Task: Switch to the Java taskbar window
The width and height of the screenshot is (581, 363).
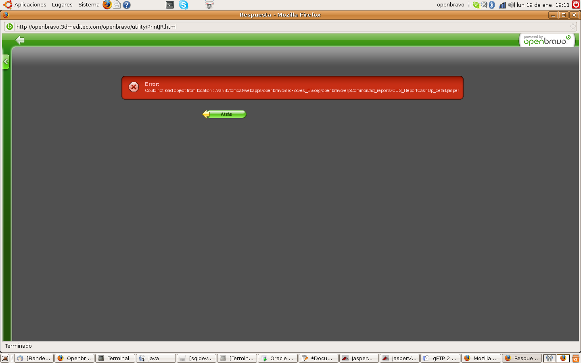Action: pos(156,358)
